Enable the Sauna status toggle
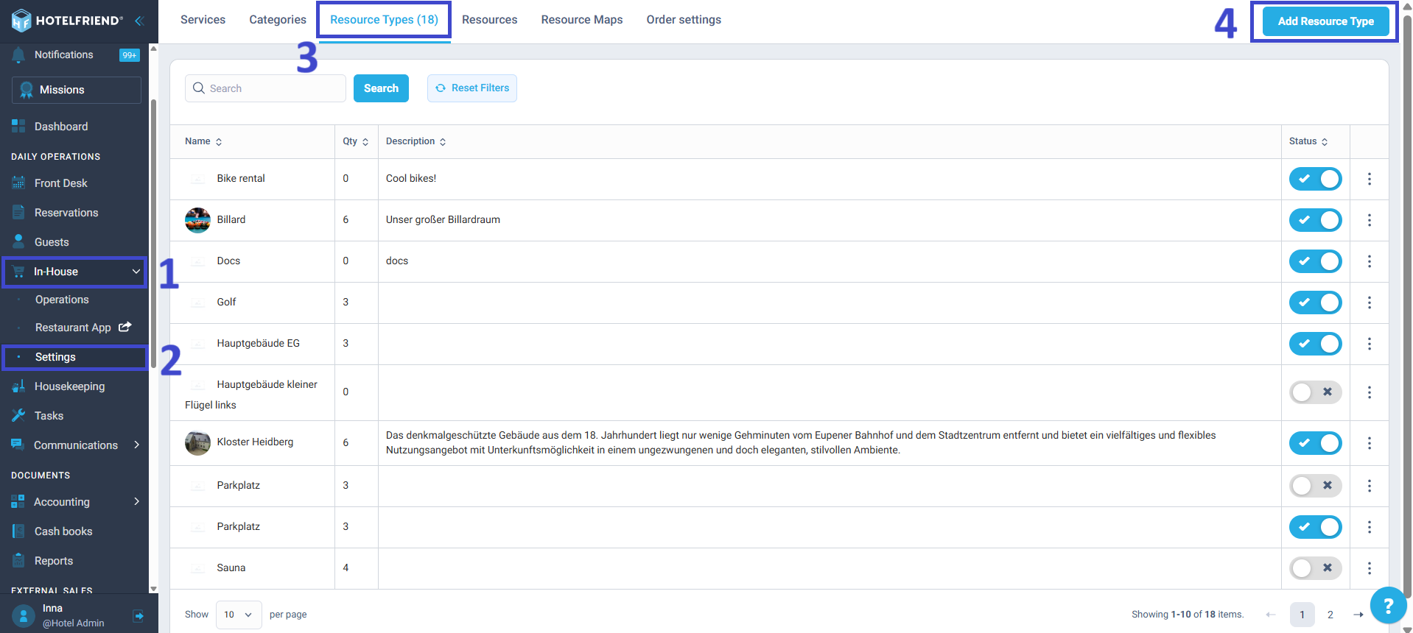This screenshot has height=633, width=1413. tap(1316, 568)
